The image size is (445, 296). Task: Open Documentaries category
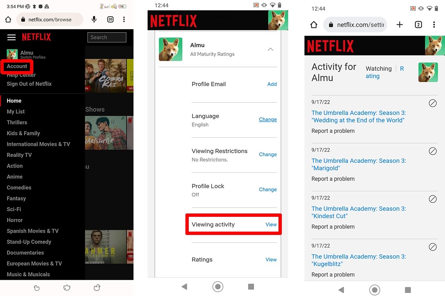point(25,253)
